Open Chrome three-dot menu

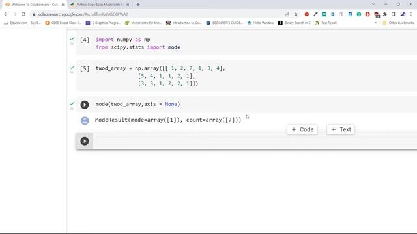(411, 14)
